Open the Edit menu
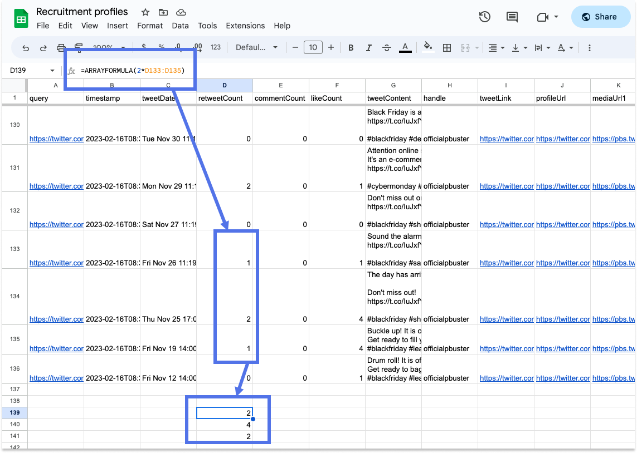This screenshot has height=453, width=637. coord(65,26)
